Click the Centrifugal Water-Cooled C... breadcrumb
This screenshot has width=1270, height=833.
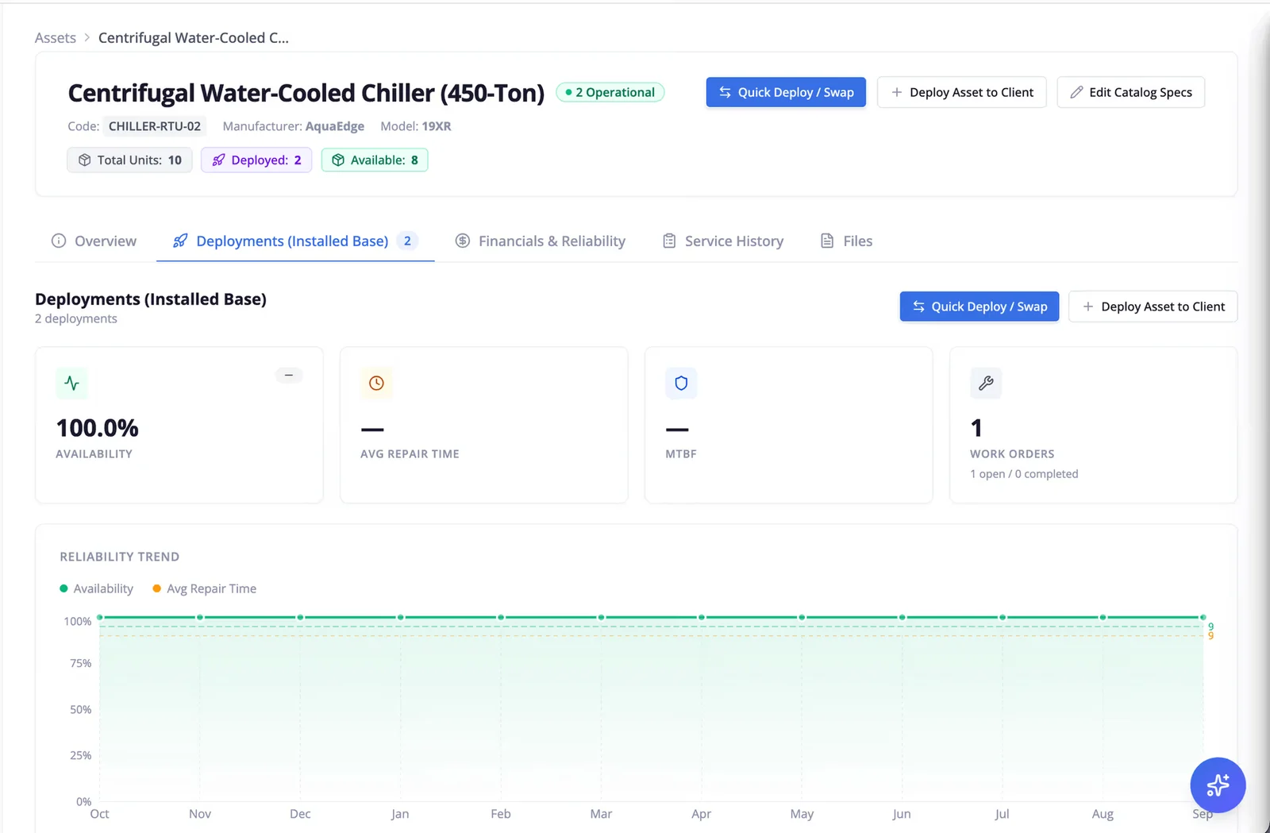click(194, 37)
